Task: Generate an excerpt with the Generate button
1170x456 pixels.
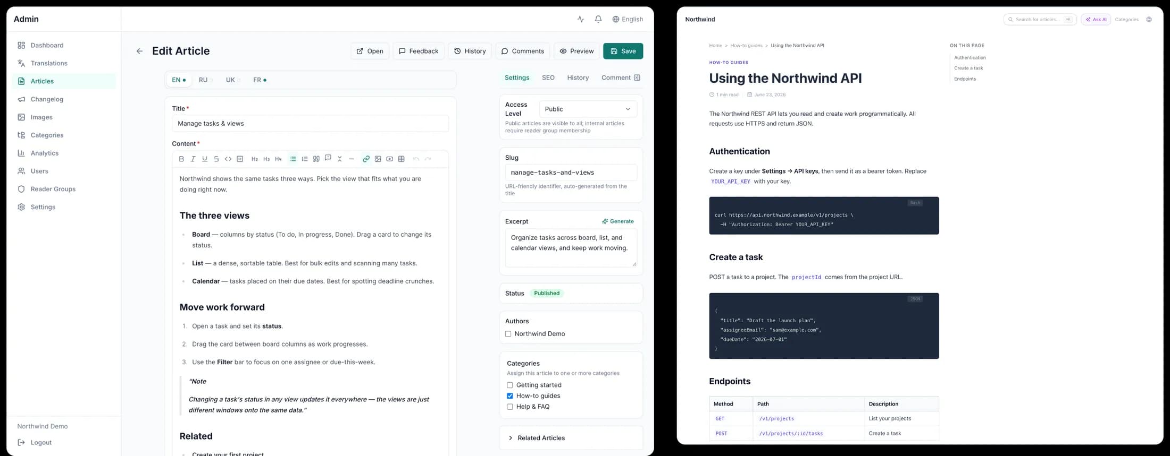Action: tap(618, 221)
